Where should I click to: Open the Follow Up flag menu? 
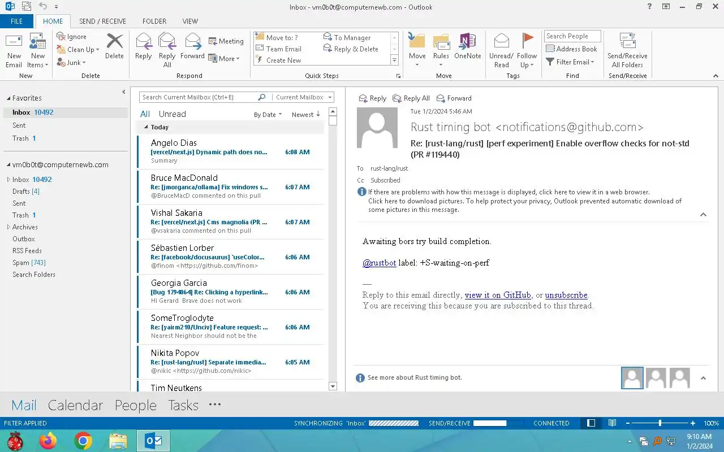click(527, 51)
